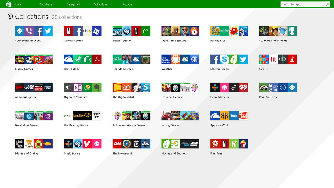Click Box icon in Apps for Work
Screen dimensions: 334x188
234,116
